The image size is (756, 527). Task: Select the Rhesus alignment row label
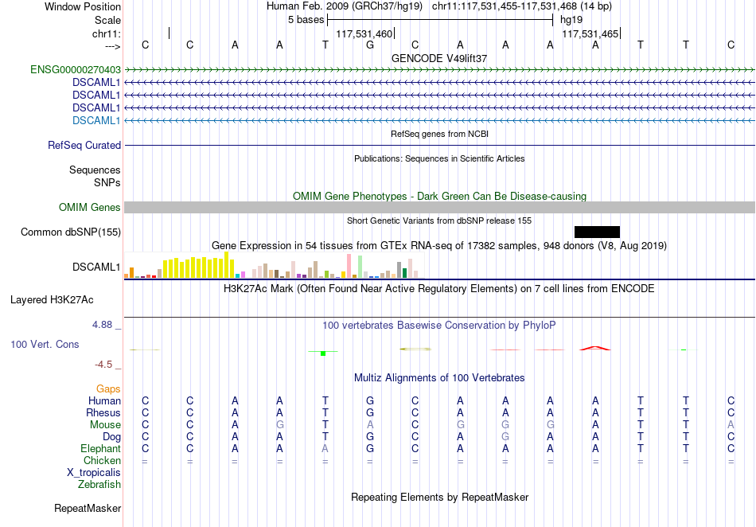pos(103,412)
